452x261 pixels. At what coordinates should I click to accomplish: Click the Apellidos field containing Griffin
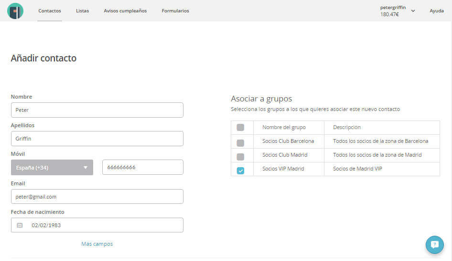tap(97, 139)
